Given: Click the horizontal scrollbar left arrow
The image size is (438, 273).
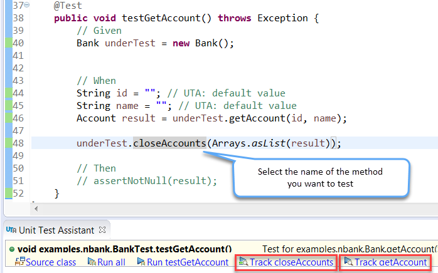Looking at the screenshot, I should [36, 209].
